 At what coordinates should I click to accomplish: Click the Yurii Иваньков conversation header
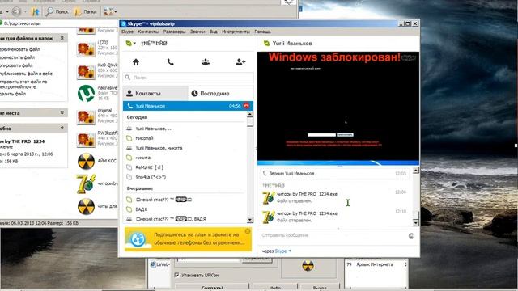(292, 43)
